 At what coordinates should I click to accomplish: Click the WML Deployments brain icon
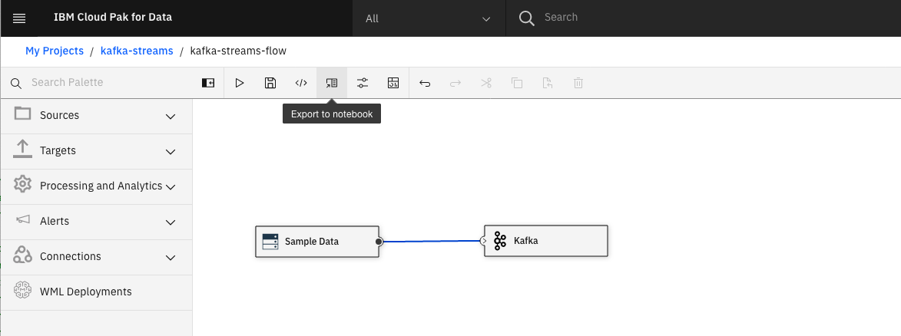[x=22, y=291]
